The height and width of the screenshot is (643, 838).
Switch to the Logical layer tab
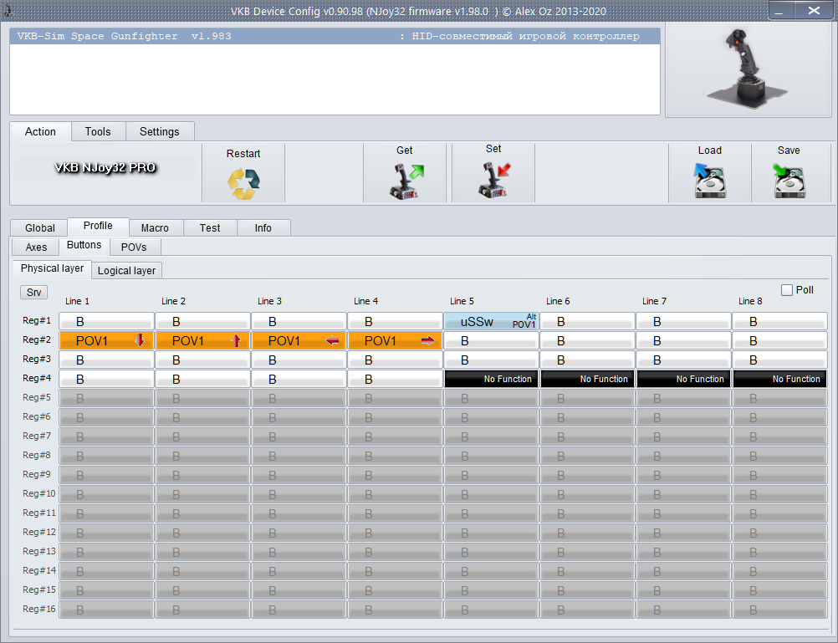pyautogui.click(x=126, y=270)
